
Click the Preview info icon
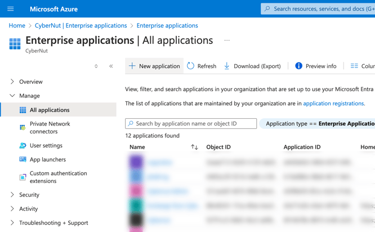298,66
